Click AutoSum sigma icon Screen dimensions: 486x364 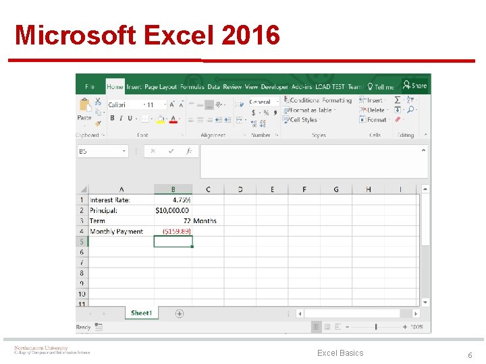pyautogui.click(x=398, y=100)
